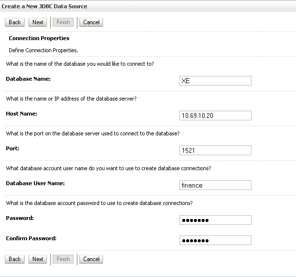Click the top Next button
The height and width of the screenshot is (277, 296).
38,22
